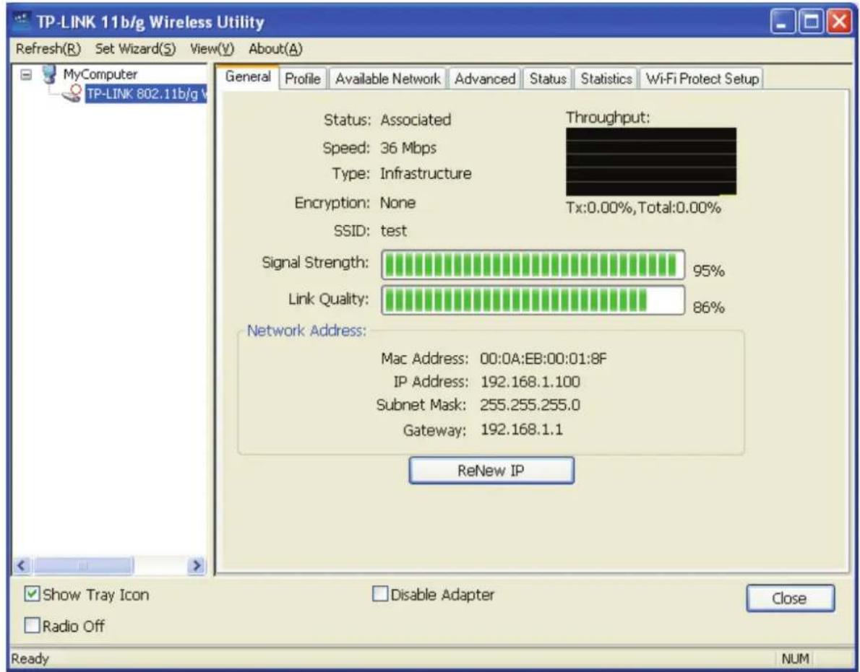Switch to the Statistics tab
The width and height of the screenshot is (860, 672).
pyautogui.click(x=606, y=79)
